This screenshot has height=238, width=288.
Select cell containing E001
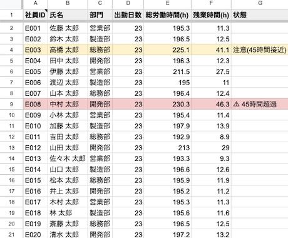click(36, 28)
